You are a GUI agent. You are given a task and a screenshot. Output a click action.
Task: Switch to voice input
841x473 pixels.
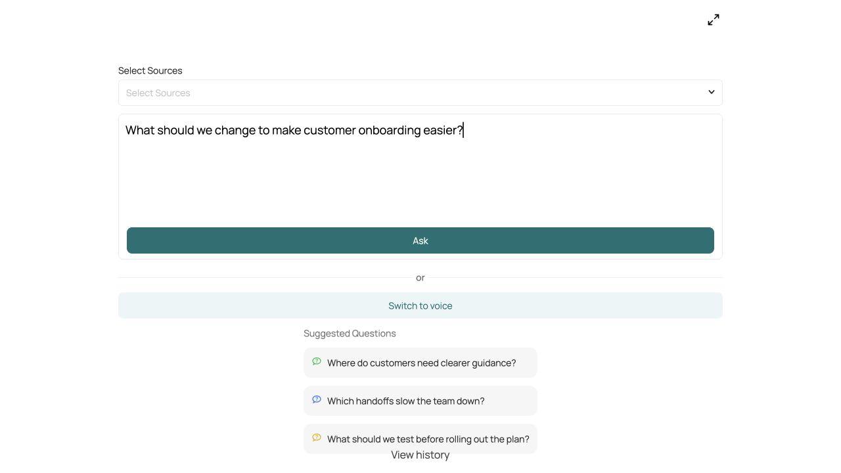point(420,305)
